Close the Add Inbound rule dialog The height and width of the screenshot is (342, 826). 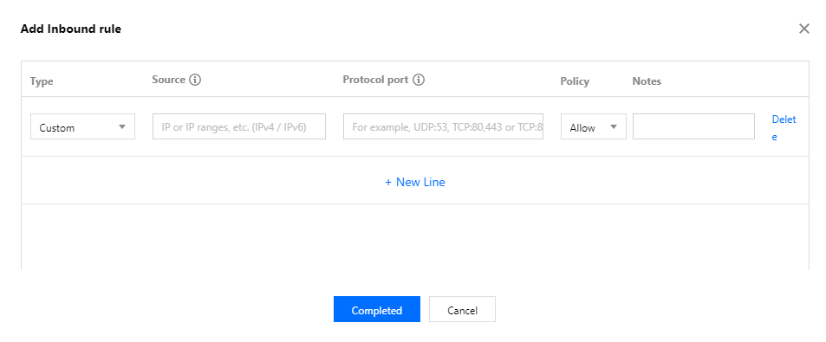803,29
